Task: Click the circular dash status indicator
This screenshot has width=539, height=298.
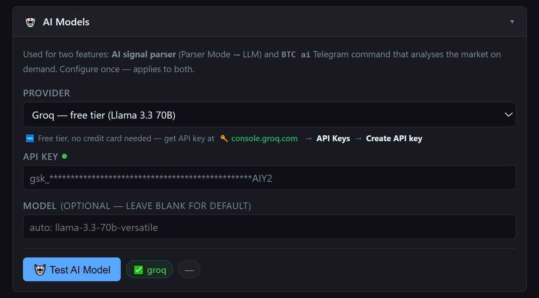Action: click(189, 269)
